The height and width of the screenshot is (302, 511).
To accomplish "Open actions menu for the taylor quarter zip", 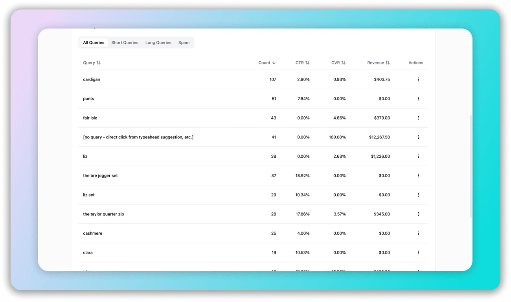I will coord(418,214).
